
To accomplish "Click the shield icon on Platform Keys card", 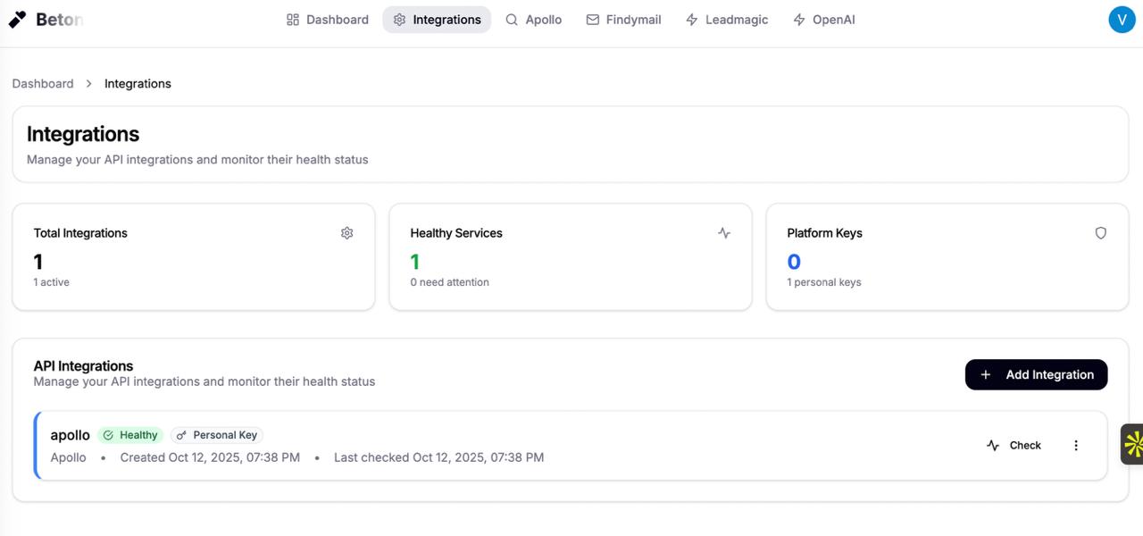I will coord(1100,232).
